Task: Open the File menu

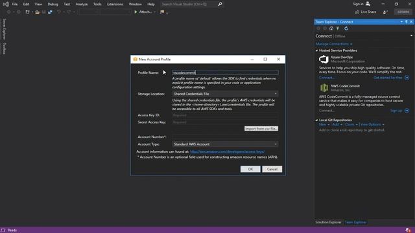Action: (15, 5)
